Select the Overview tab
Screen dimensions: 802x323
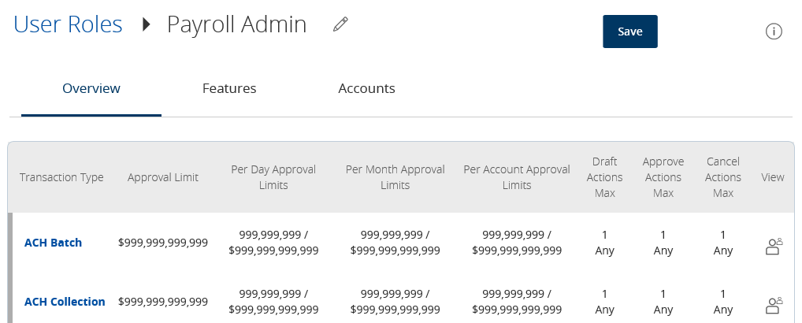(x=91, y=88)
